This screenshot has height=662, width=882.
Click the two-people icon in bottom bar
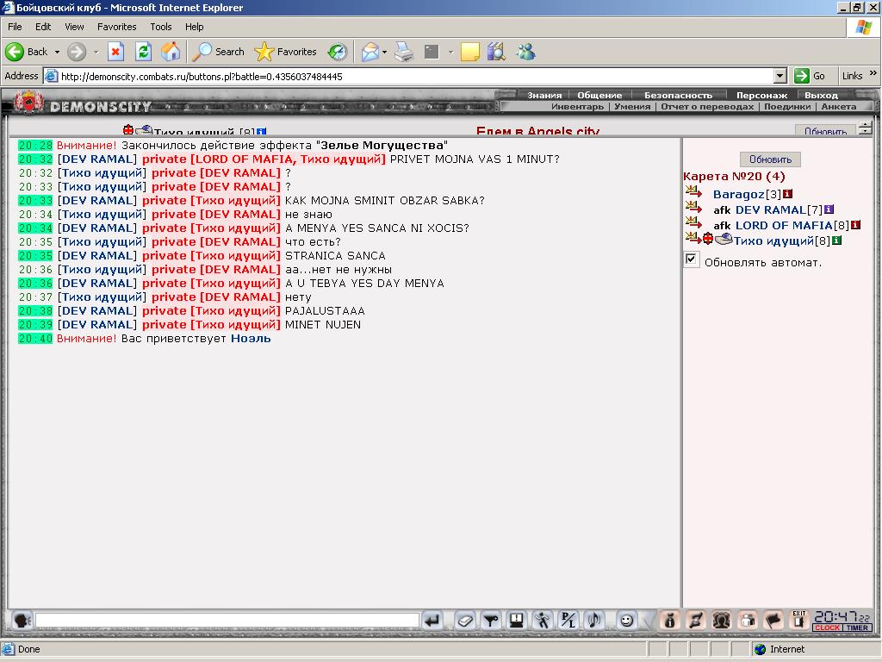tap(748, 621)
